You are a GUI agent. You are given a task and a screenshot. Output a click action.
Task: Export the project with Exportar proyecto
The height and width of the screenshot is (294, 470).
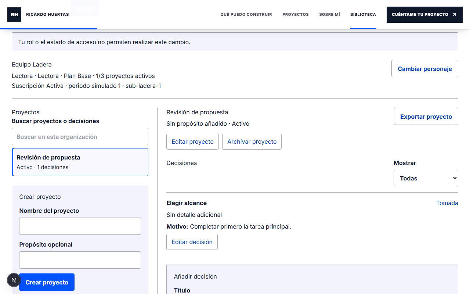coord(426,116)
